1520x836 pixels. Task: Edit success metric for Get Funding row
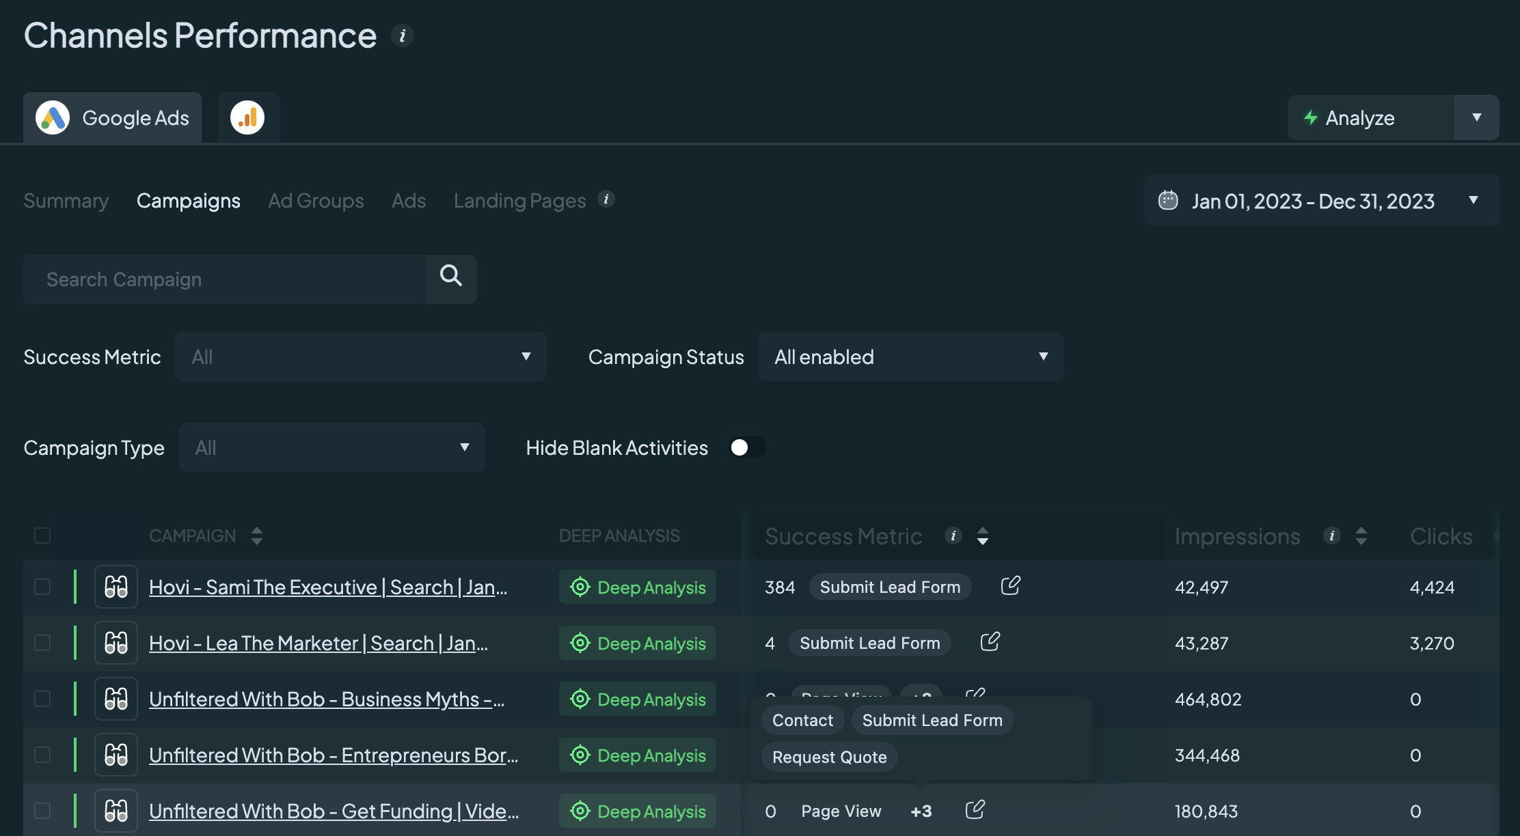[975, 809]
